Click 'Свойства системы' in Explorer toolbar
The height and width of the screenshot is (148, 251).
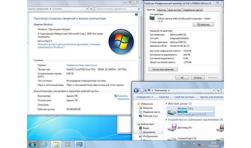point(184,97)
